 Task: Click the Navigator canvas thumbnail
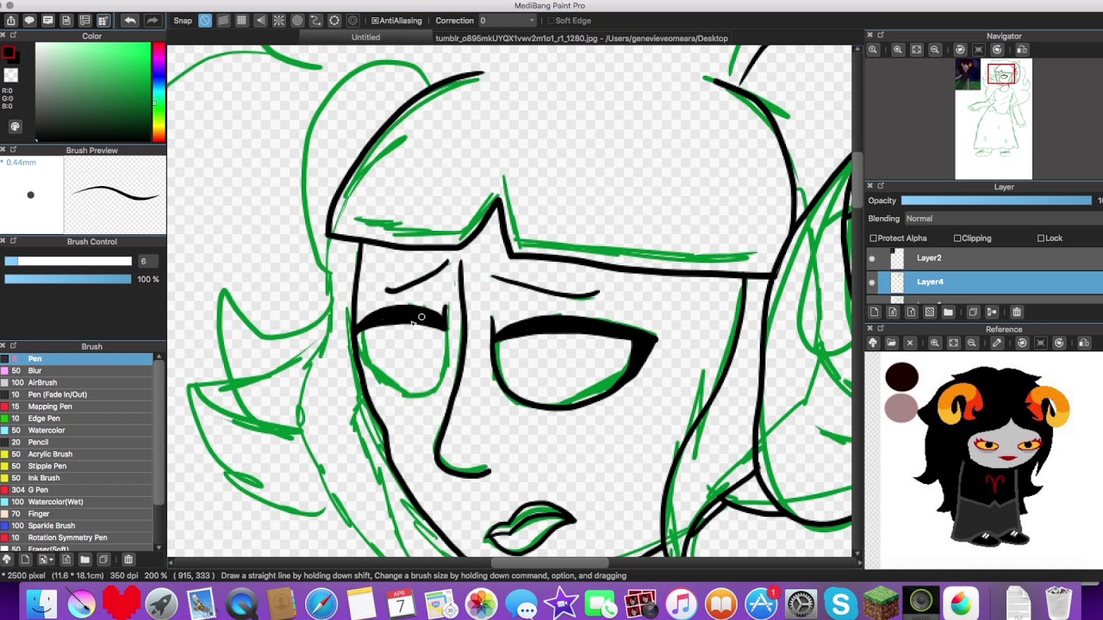994,119
